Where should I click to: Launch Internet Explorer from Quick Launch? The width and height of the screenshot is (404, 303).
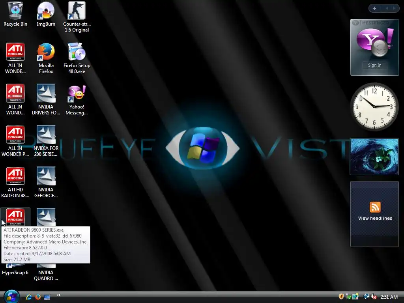29,297
